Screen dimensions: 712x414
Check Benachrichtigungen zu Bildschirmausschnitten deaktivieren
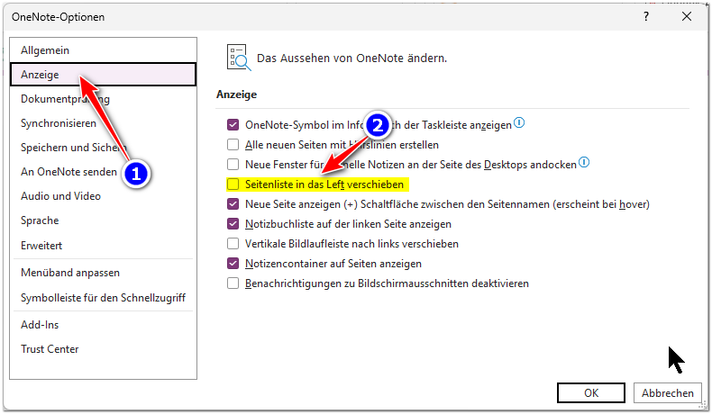(233, 283)
